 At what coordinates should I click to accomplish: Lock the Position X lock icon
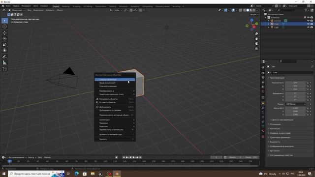point(308,83)
